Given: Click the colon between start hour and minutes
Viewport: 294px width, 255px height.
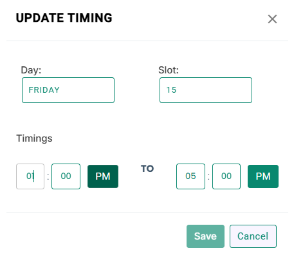Looking at the screenshot, I should click(48, 177).
